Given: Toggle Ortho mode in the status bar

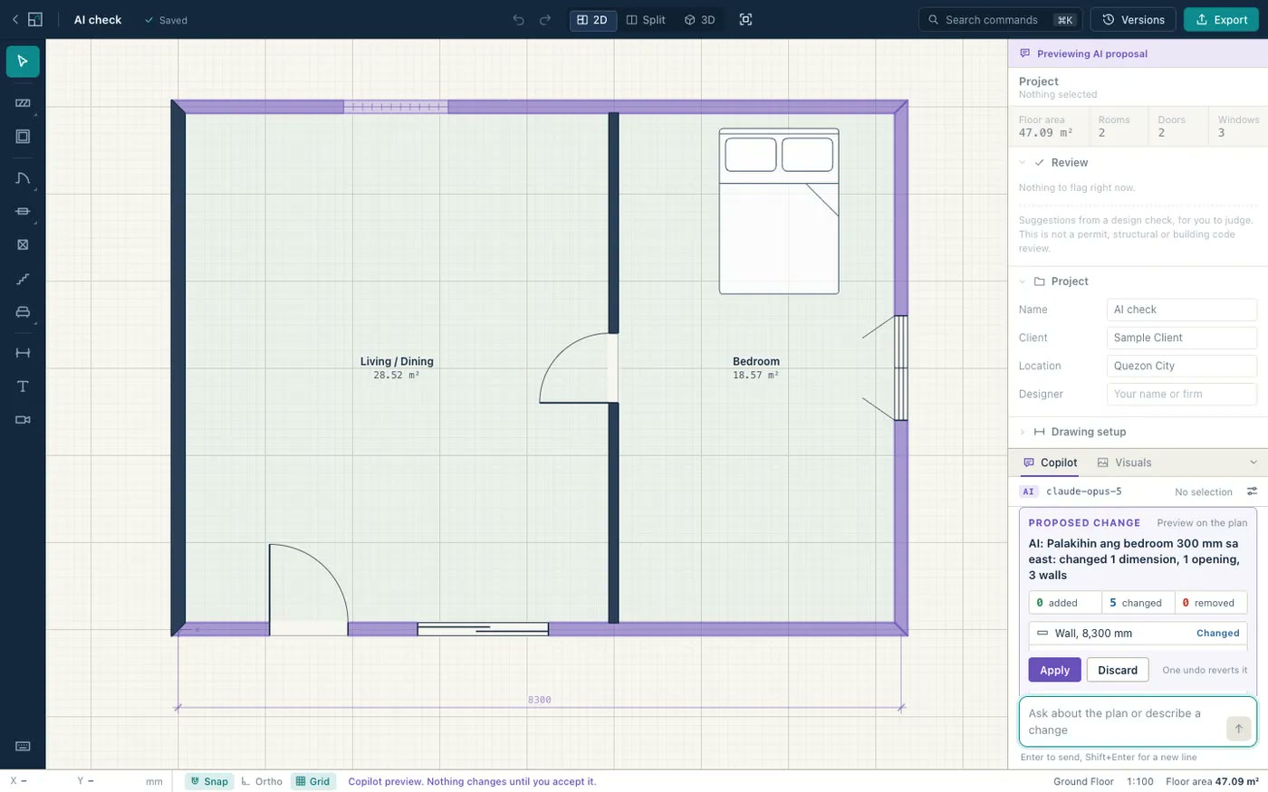Looking at the screenshot, I should [x=262, y=781].
